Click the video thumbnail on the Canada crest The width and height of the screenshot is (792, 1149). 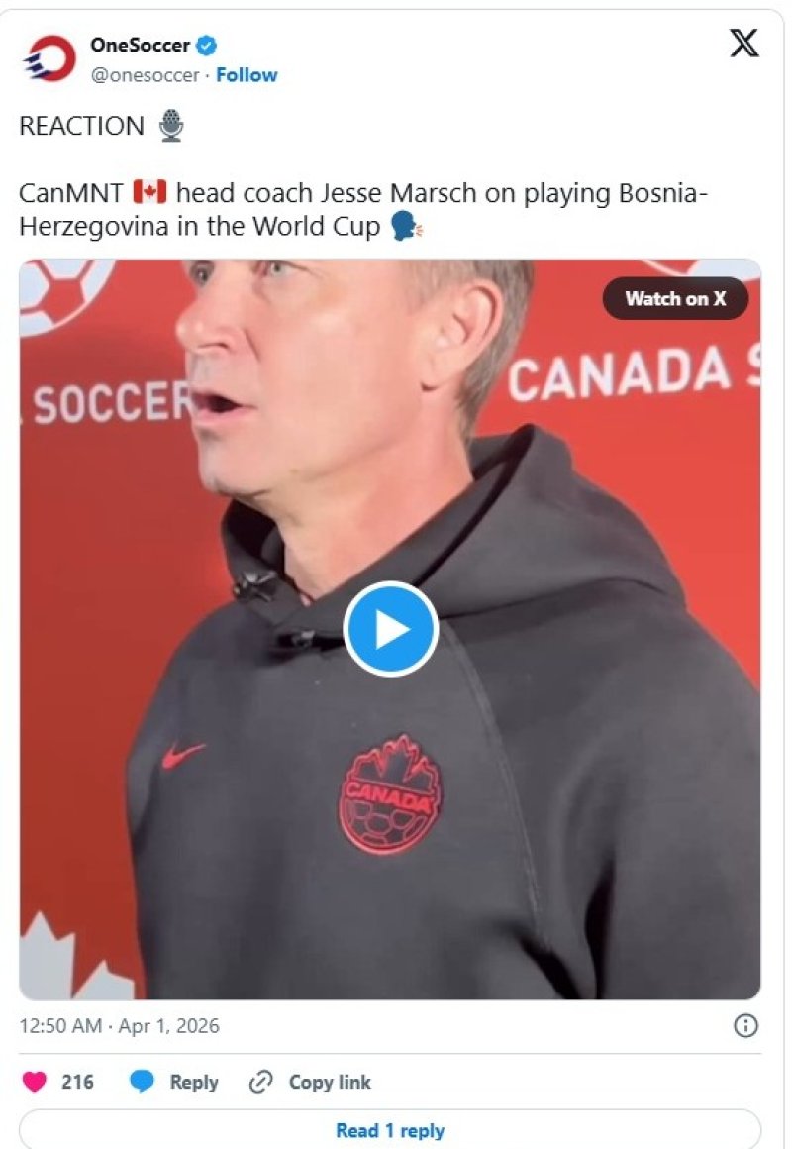[390, 794]
